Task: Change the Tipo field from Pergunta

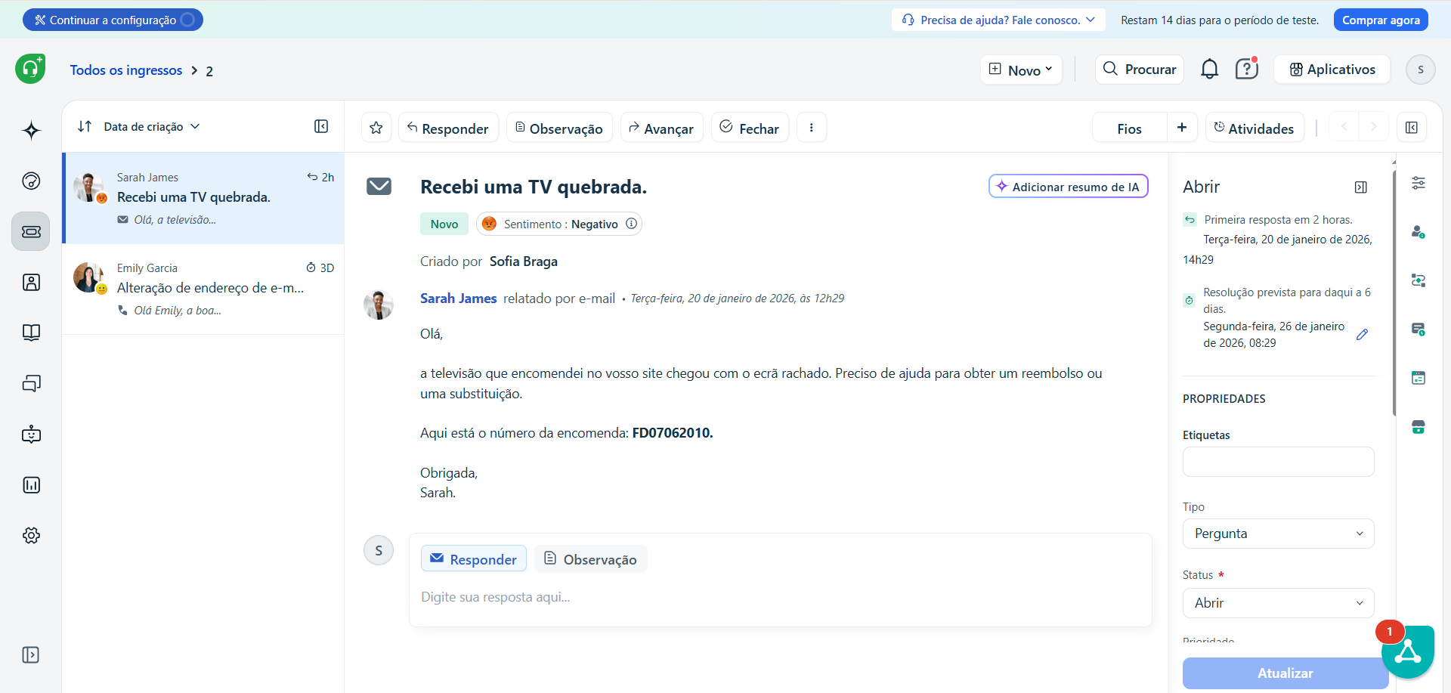Action: [x=1277, y=534]
